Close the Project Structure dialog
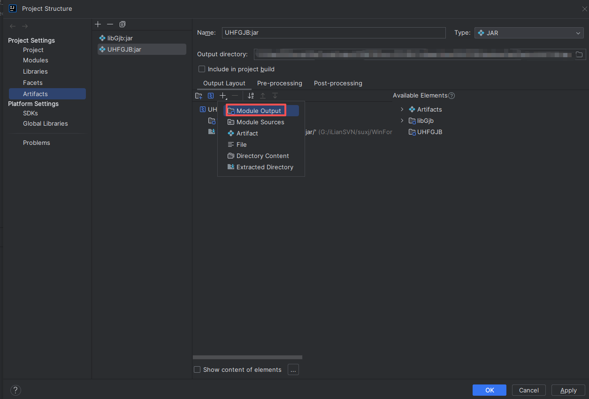The width and height of the screenshot is (589, 399). pyautogui.click(x=585, y=8)
